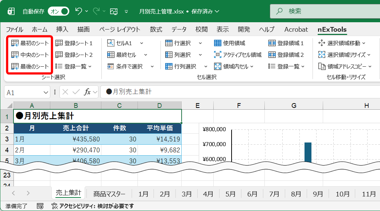
Task: Open the accessibility check status message
Action: pyautogui.click(x=93, y=206)
